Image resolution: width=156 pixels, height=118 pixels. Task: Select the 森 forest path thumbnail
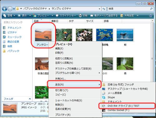[x=125, y=64]
